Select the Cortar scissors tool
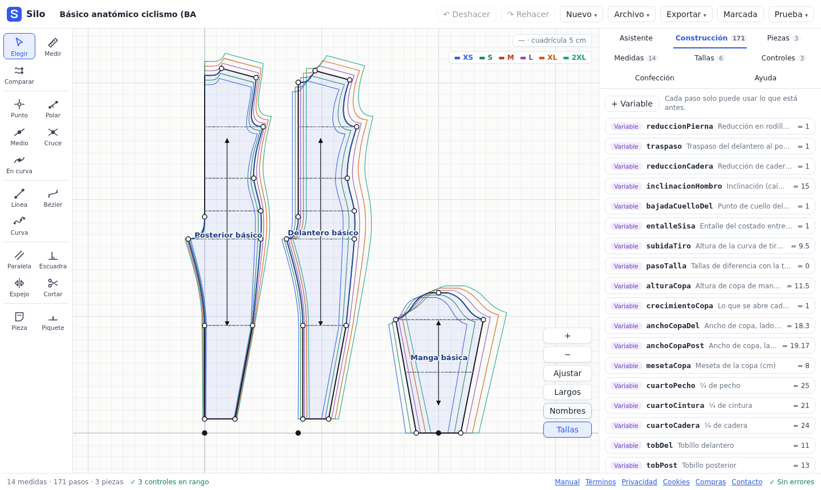The width and height of the screenshot is (821, 490). tap(53, 287)
